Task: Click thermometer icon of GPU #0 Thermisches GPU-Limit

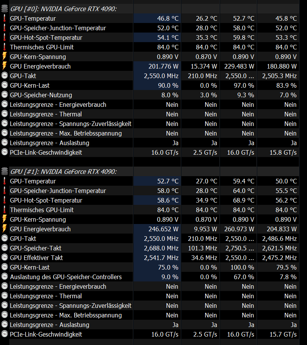Action: 4,47
